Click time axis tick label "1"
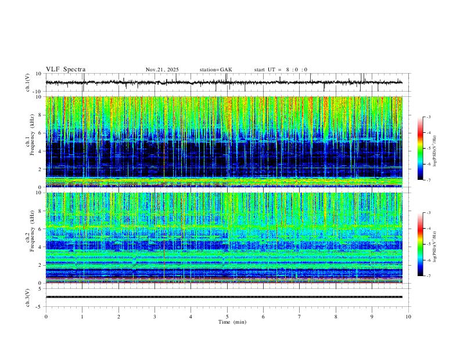Image resolution: width=460 pixels, height=355 pixels. 82,317
